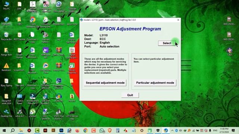The height and width of the screenshot is (134, 239).
Task: Select the Desktop File icon
Action: (6, 113)
